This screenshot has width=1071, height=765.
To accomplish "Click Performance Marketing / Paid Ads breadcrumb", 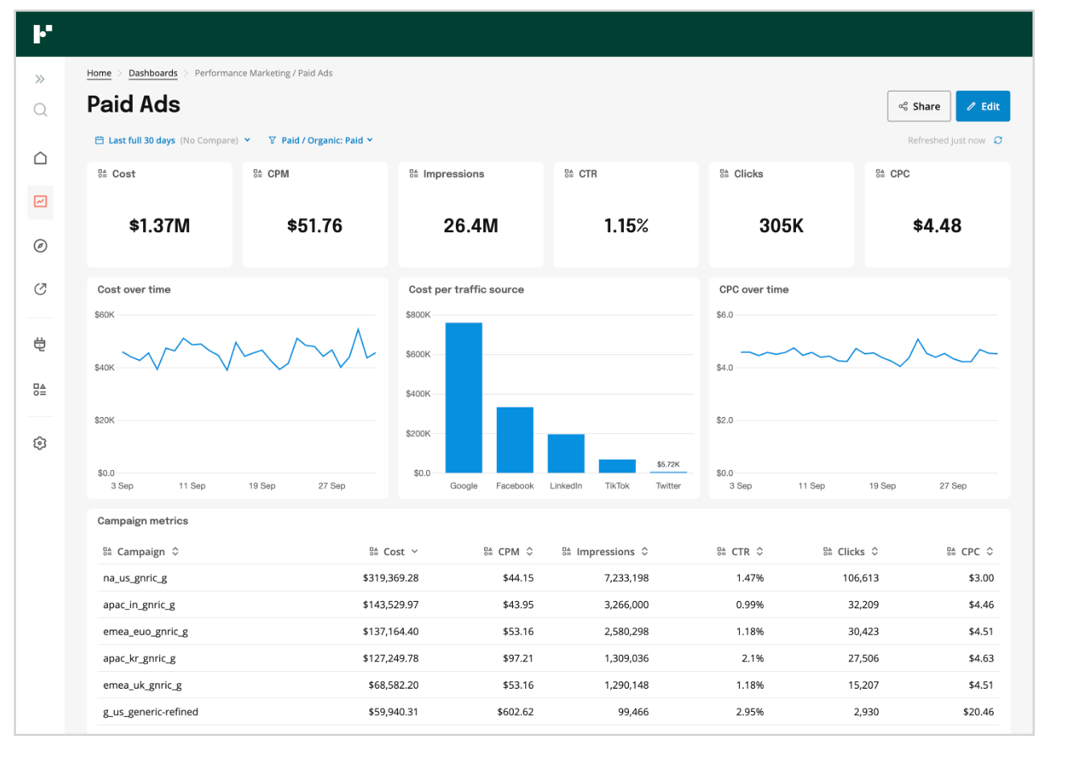I will pos(264,73).
